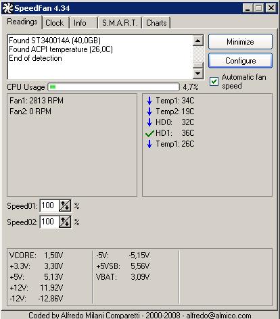Click the blue down arrow beside Temp1: 34C
The image size is (280, 319).
pyautogui.click(x=149, y=101)
